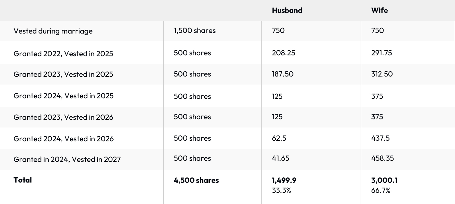This screenshot has height=204, width=455.
Task: Click the 437.5 Wife cell
Action: point(380,138)
